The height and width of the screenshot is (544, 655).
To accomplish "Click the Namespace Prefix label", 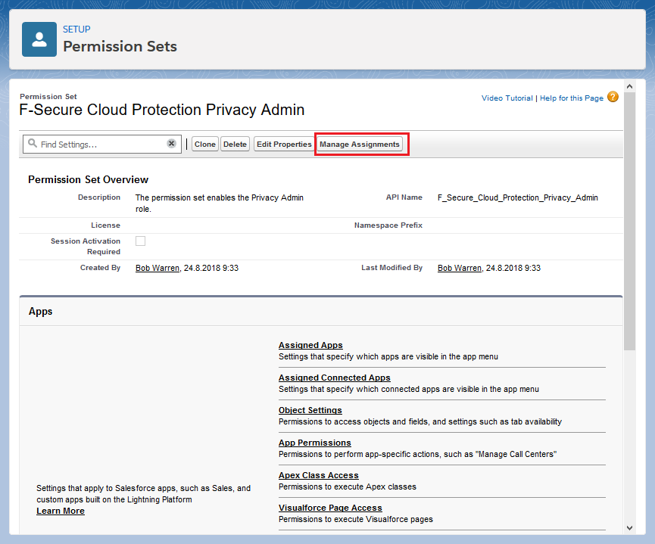I will (388, 225).
